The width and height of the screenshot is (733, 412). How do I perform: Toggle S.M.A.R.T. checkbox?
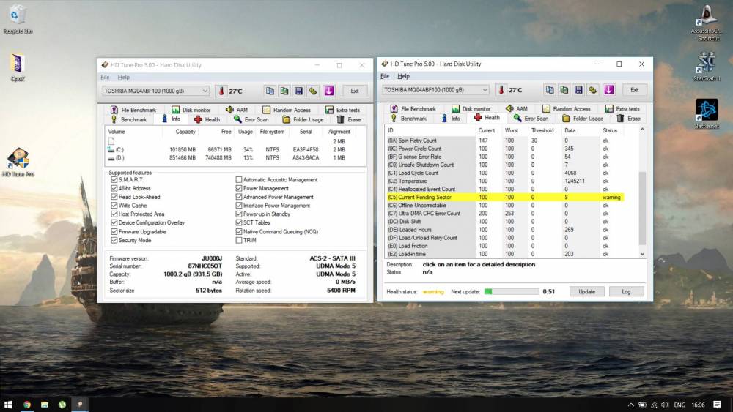click(114, 179)
